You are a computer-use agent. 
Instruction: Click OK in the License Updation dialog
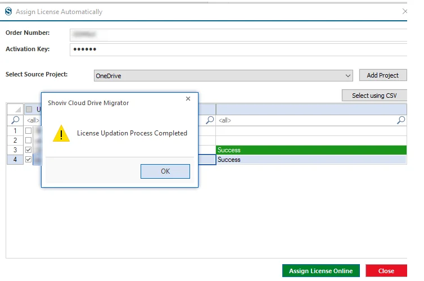click(165, 171)
